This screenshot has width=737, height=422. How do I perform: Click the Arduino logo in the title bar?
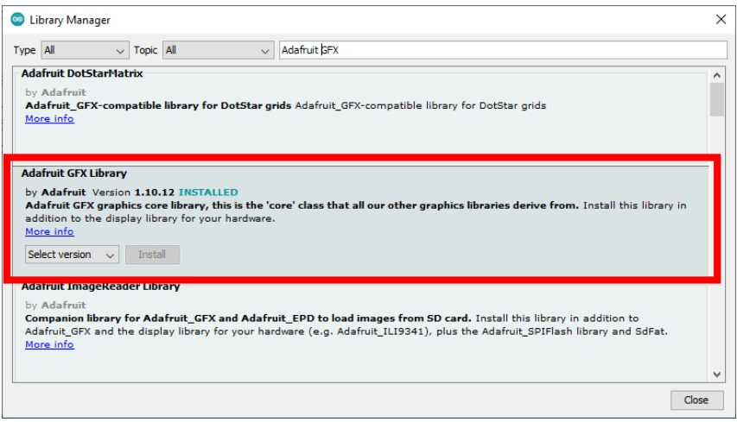pos(17,19)
